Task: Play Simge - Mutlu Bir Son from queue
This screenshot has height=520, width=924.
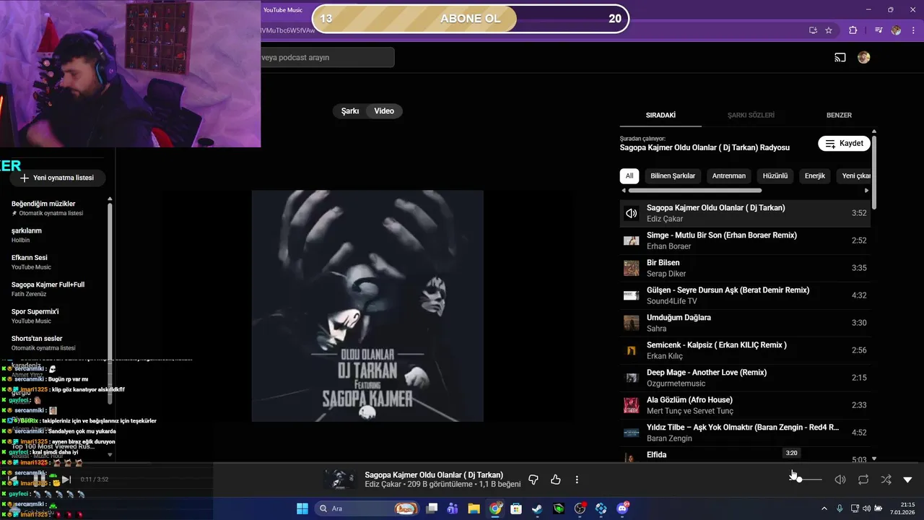Action: (746, 240)
